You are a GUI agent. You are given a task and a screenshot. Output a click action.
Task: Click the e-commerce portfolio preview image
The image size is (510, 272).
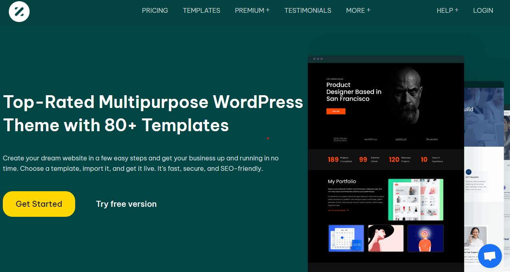click(x=416, y=200)
